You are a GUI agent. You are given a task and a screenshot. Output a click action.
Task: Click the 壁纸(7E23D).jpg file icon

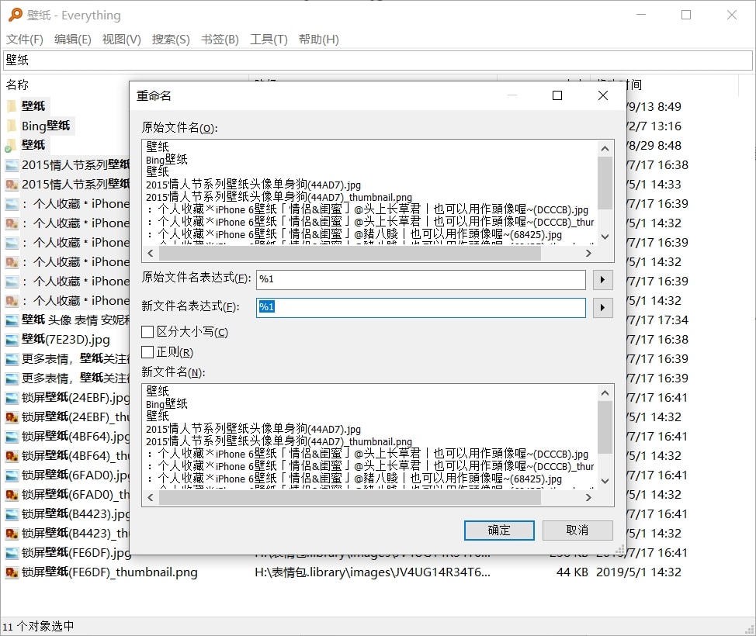coord(12,340)
